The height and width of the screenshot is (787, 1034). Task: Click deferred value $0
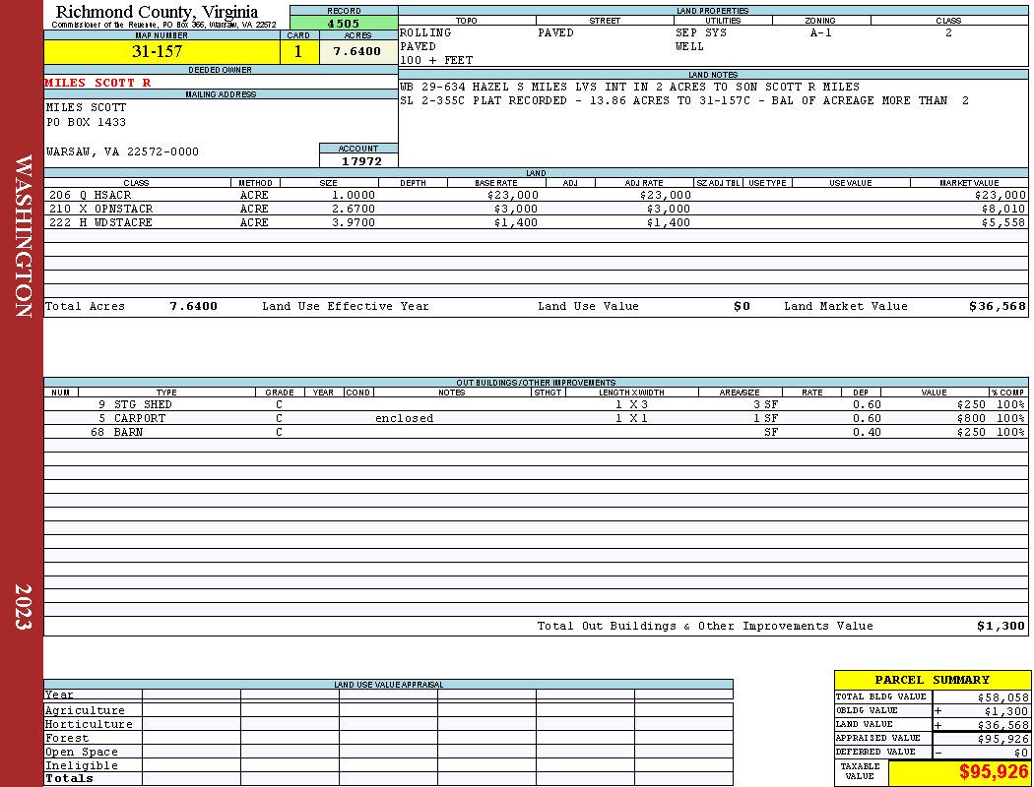click(x=1021, y=753)
